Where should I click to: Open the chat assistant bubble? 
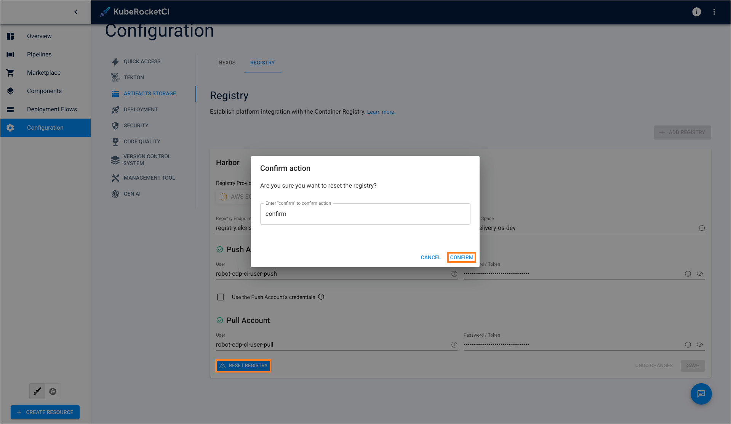[x=701, y=394]
